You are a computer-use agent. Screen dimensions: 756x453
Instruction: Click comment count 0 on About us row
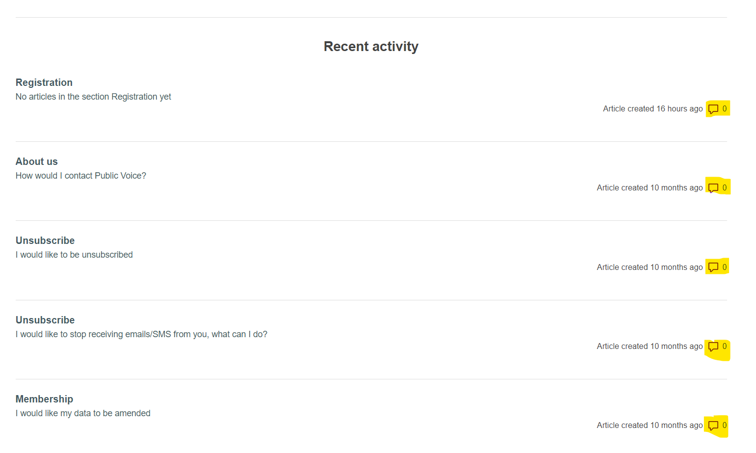click(x=725, y=188)
